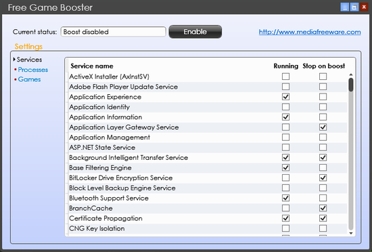
Task: Uncheck Stop on boost for BitLocker Drive Encryption
Action: coord(323,178)
